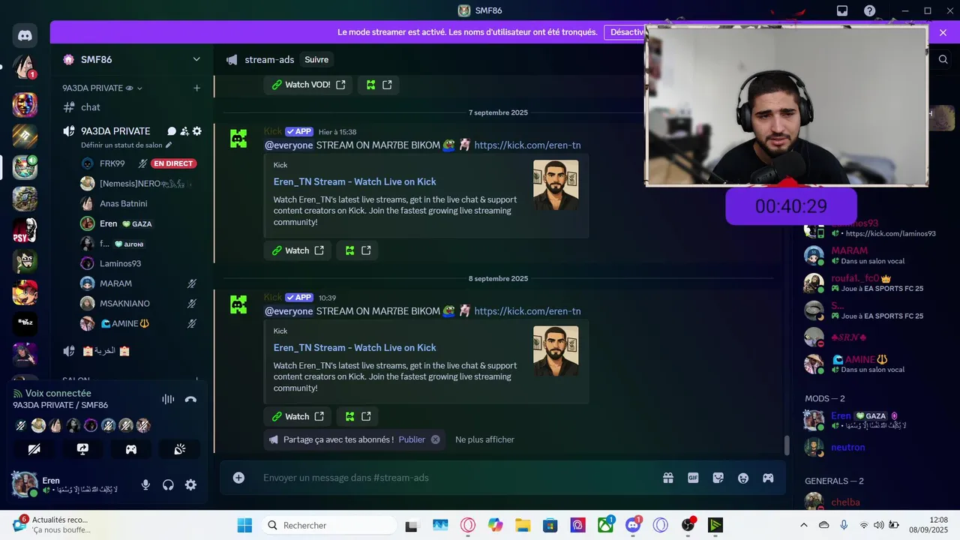This screenshot has height=540, width=960.
Task: Show hidden system tray icons
Action: [x=804, y=525]
